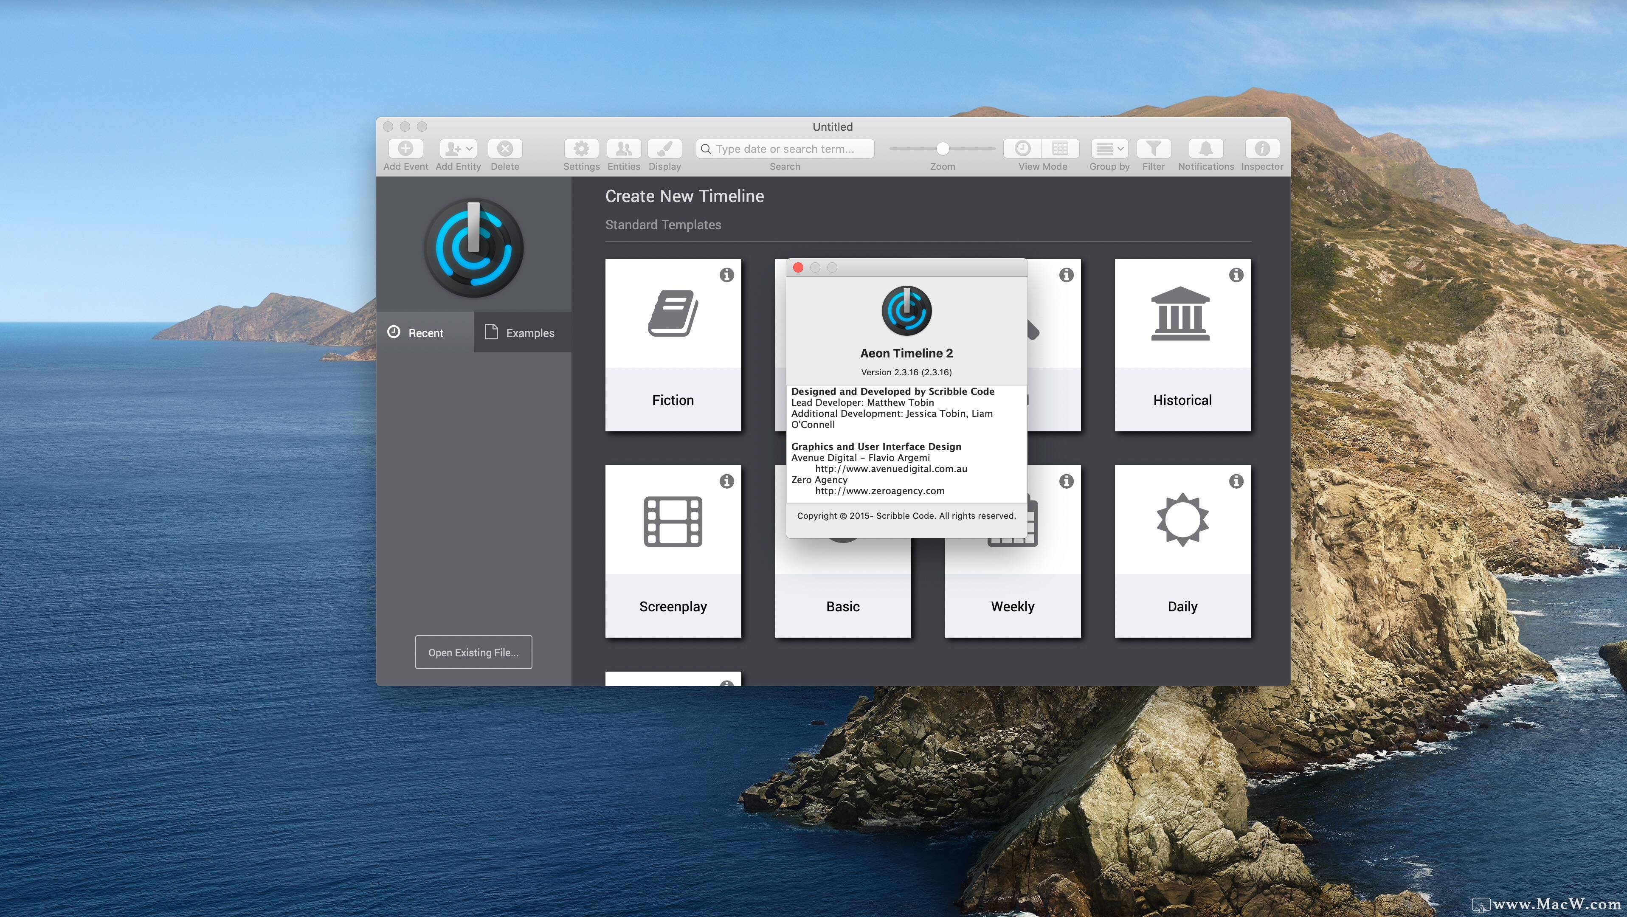Image resolution: width=1627 pixels, height=917 pixels.
Task: Open Display via the brush icon
Action: pos(664,149)
